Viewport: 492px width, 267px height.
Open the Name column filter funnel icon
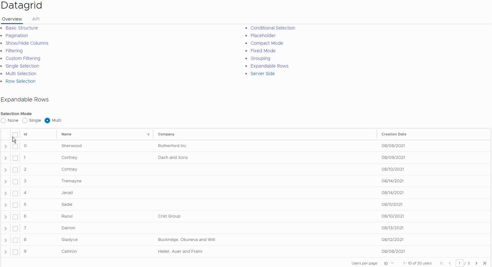click(x=148, y=134)
